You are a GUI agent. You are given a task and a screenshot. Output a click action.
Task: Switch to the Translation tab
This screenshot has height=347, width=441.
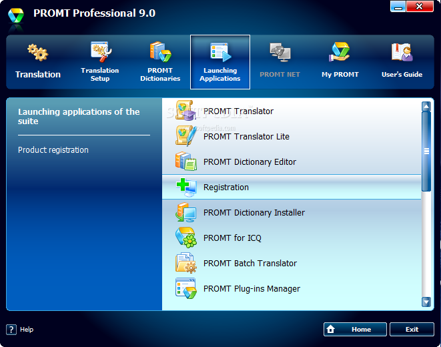(38, 62)
